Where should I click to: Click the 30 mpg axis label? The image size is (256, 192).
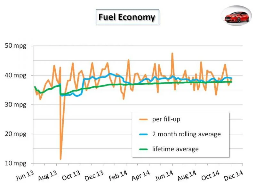pyautogui.click(x=15, y=105)
